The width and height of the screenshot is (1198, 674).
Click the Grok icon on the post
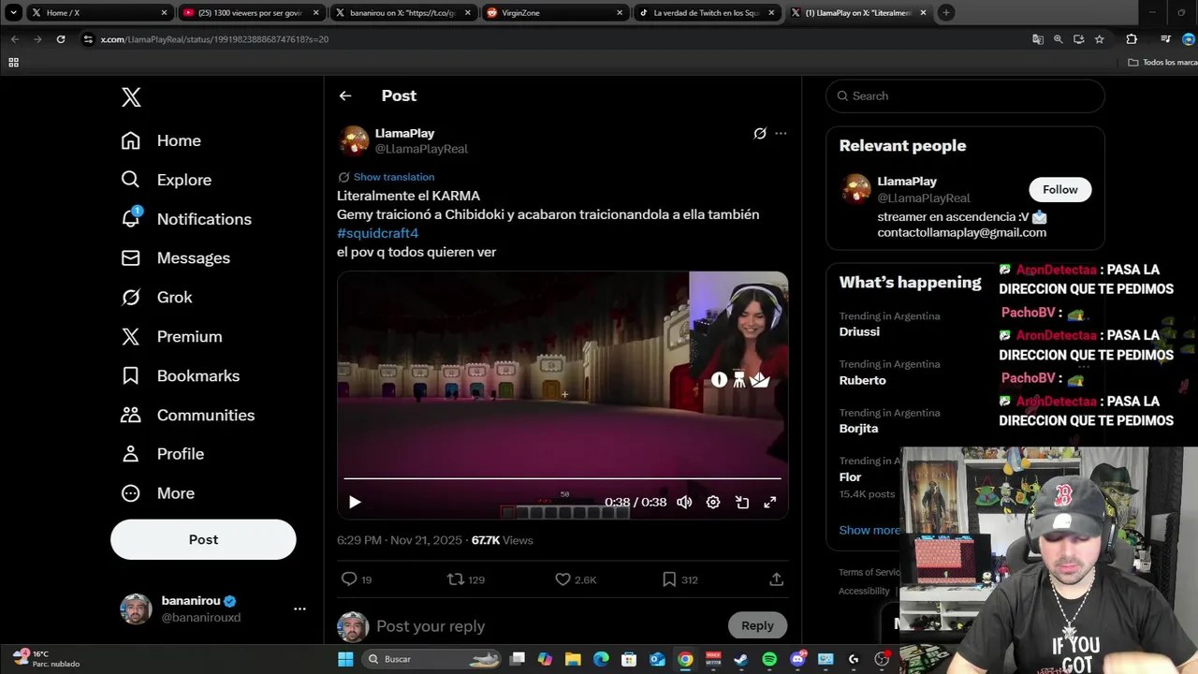pyautogui.click(x=760, y=133)
